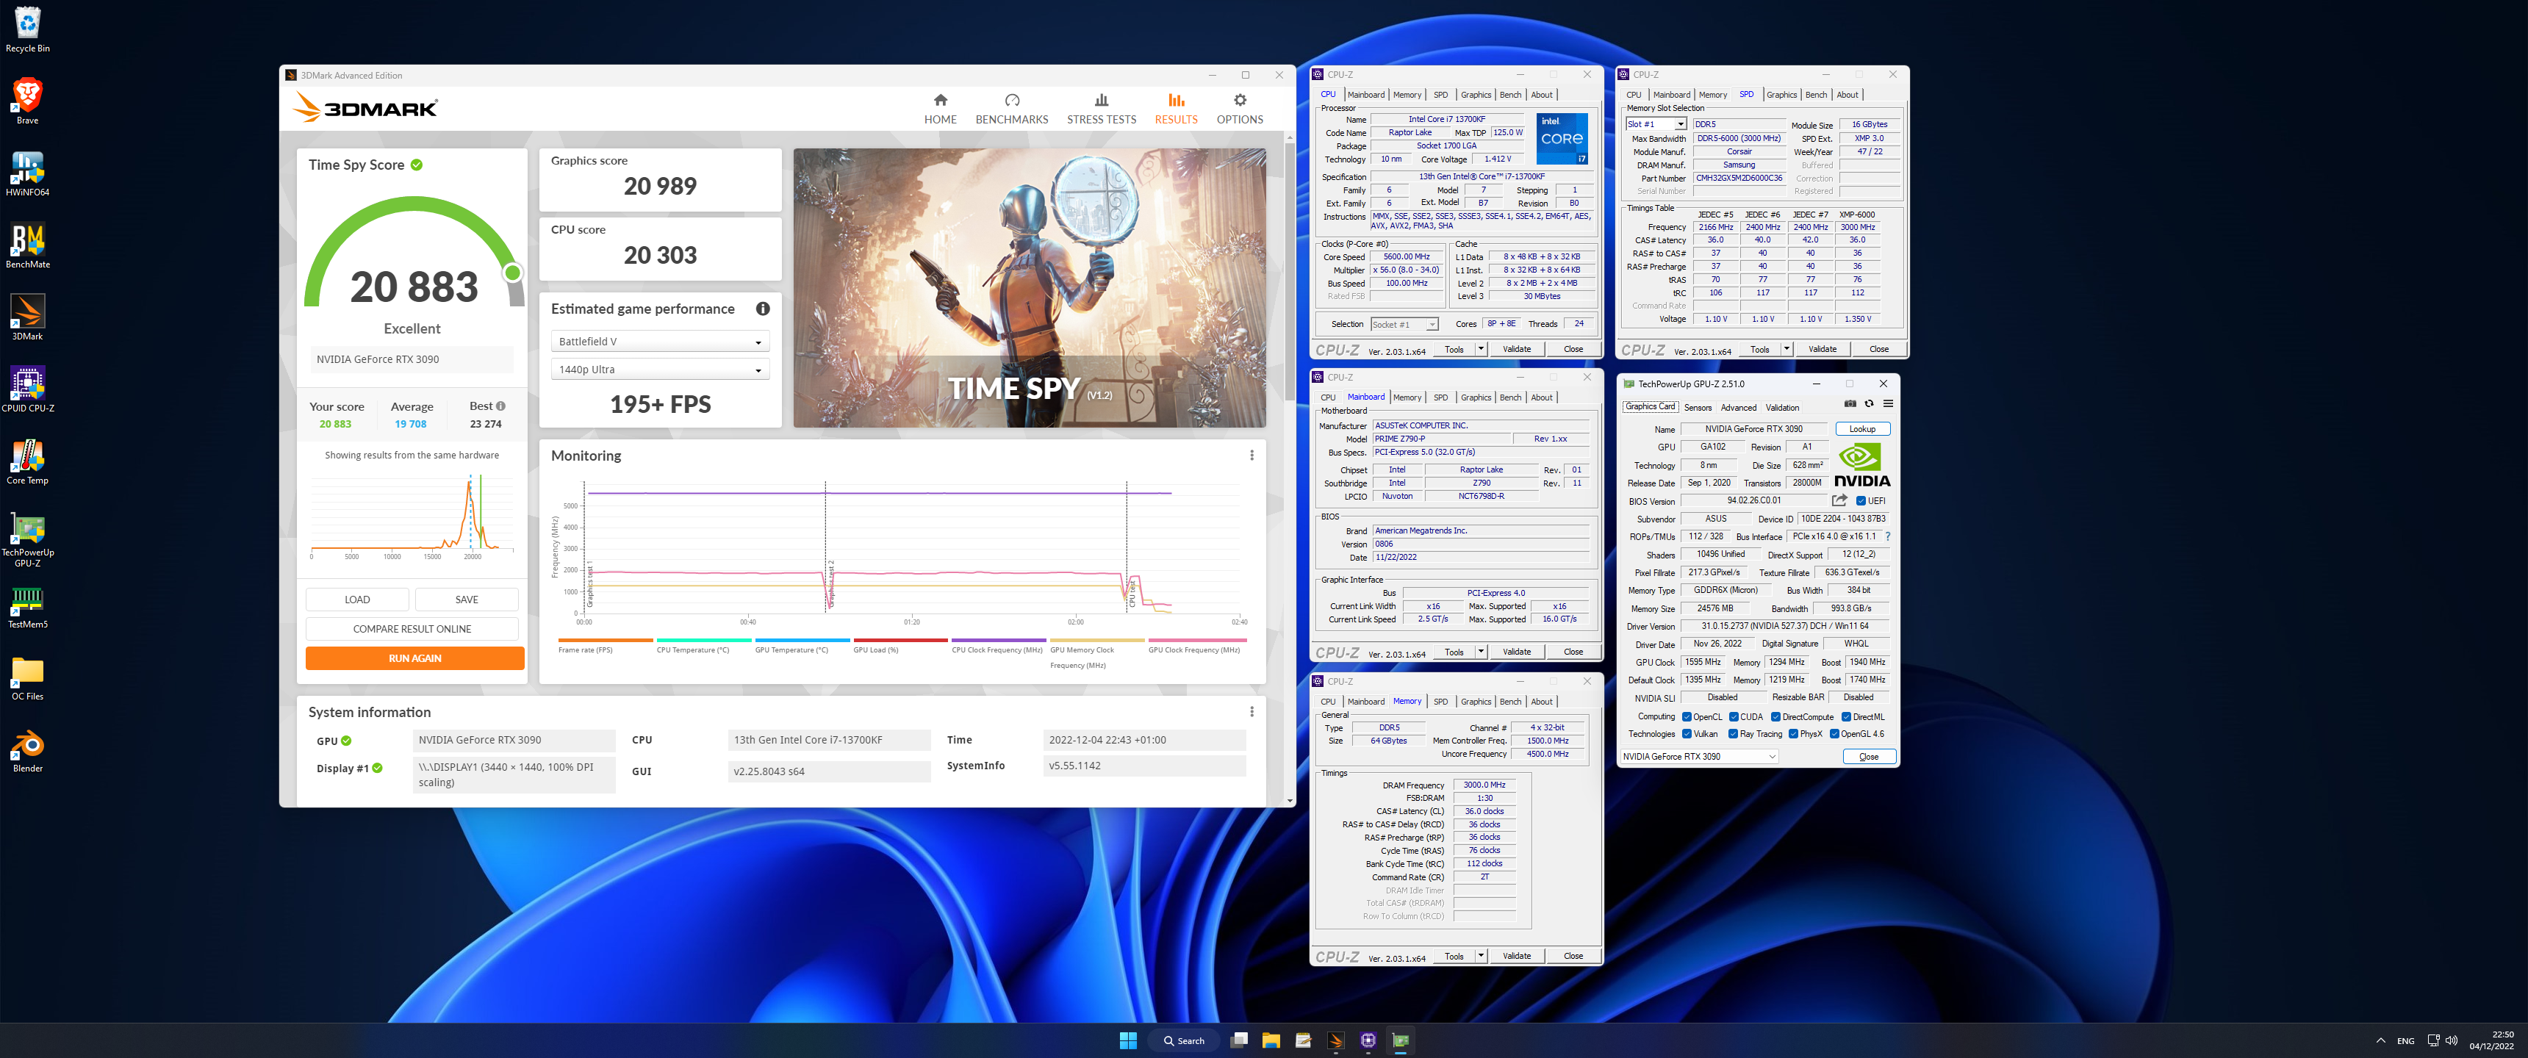The height and width of the screenshot is (1058, 2528).
Task: Toggle the OpenGL 4.6 checkbox in GPU-Z
Action: [1834, 734]
